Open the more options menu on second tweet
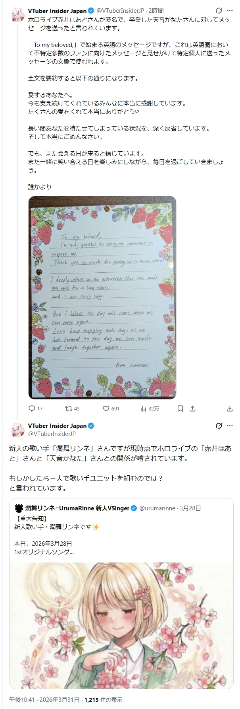 230,426
